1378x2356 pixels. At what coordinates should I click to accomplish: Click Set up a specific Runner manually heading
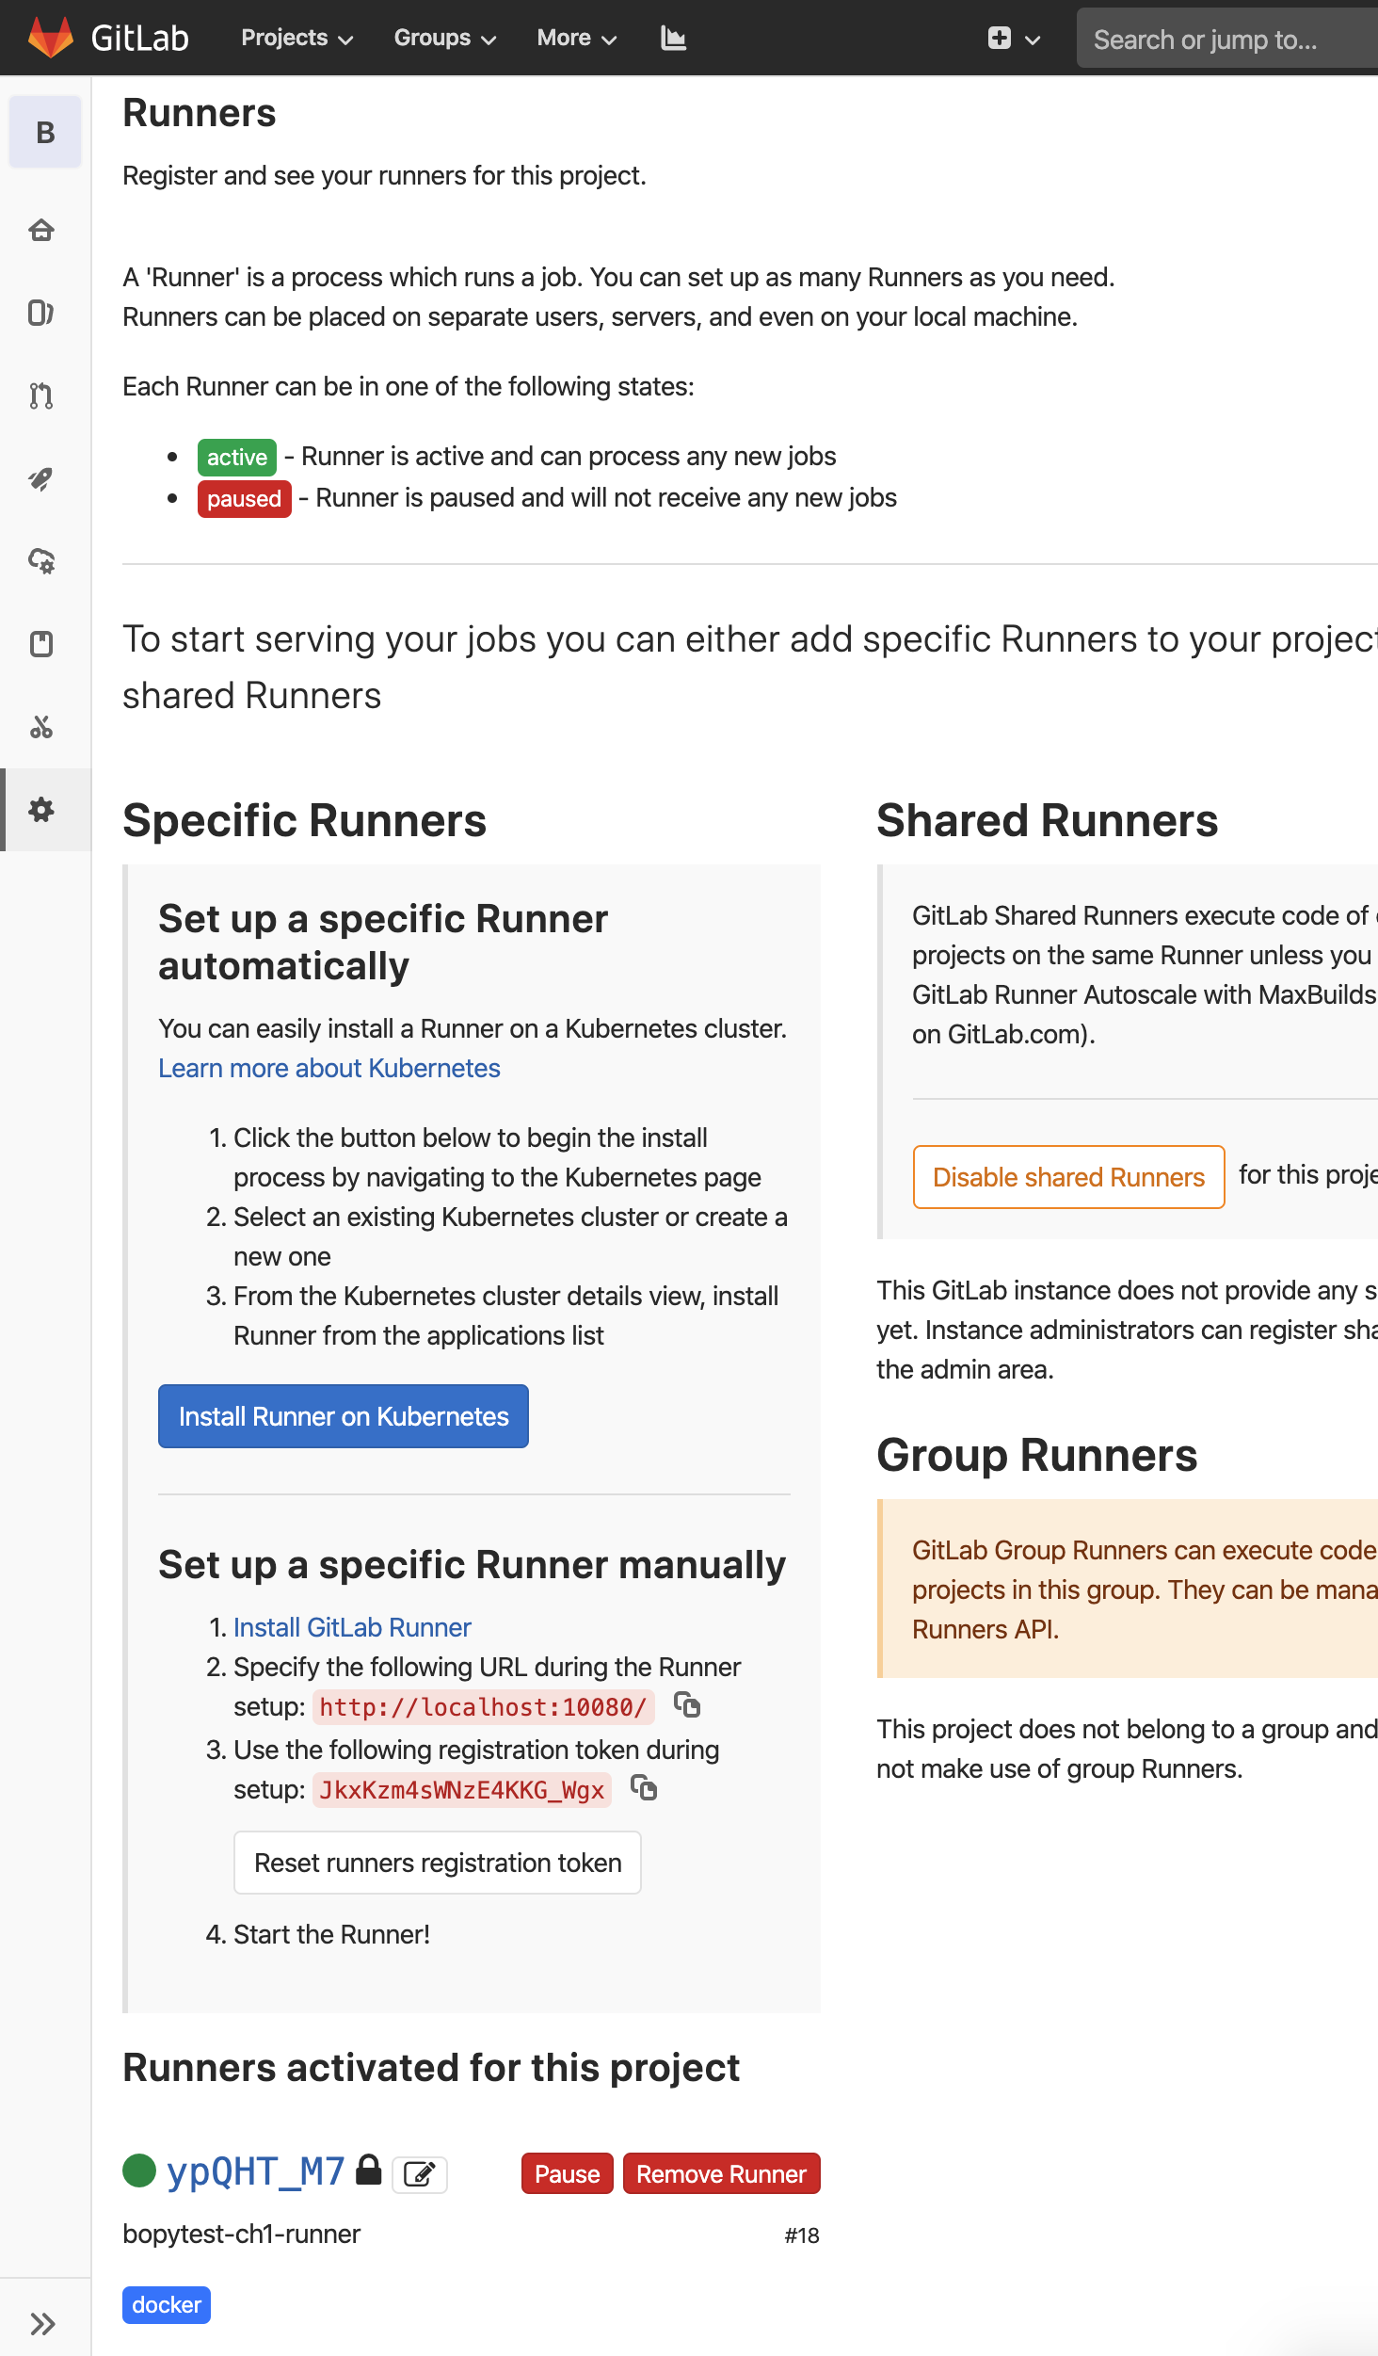[473, 1565]
